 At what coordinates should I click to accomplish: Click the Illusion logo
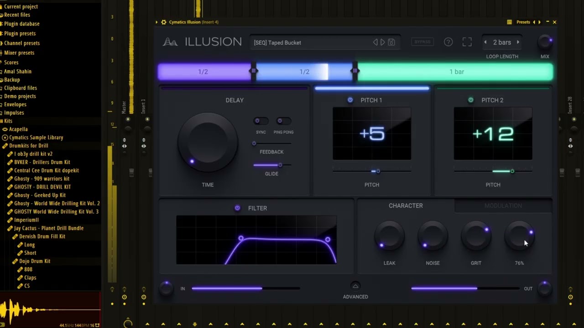203,42
